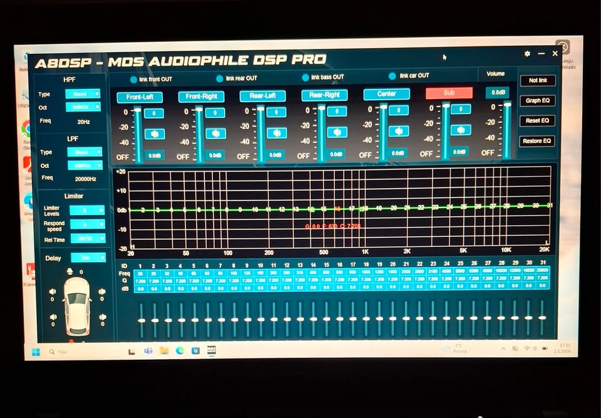
Task: Open the HPF Type dropdown
Action: tap(83, 93)
